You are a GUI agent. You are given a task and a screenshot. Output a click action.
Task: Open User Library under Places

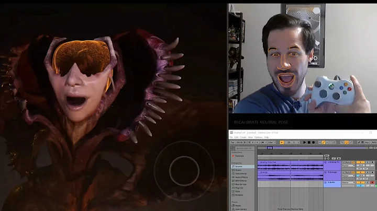coord(241,209)
